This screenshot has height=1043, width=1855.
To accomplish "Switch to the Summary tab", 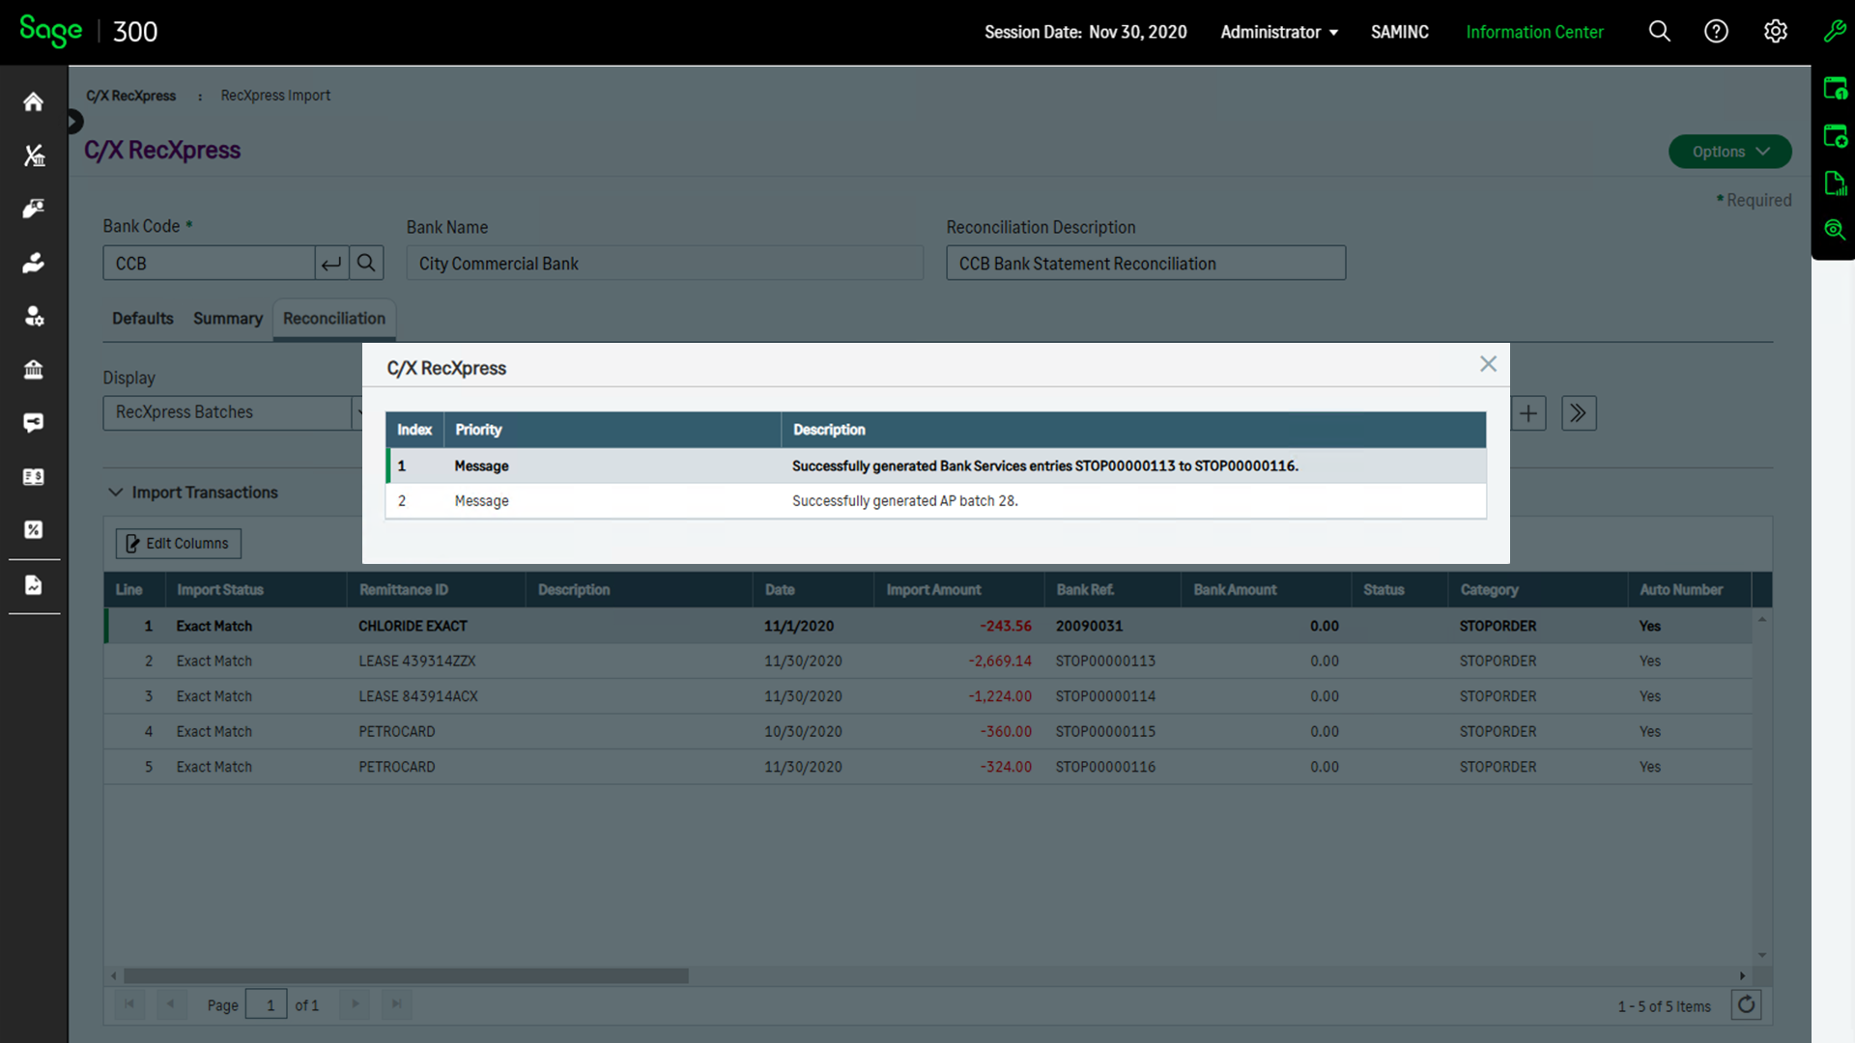I will [227, 319].
